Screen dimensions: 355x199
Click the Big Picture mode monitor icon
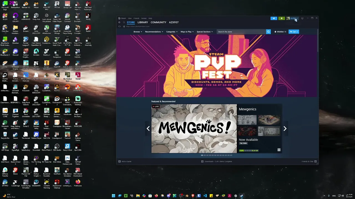[302, 18]
